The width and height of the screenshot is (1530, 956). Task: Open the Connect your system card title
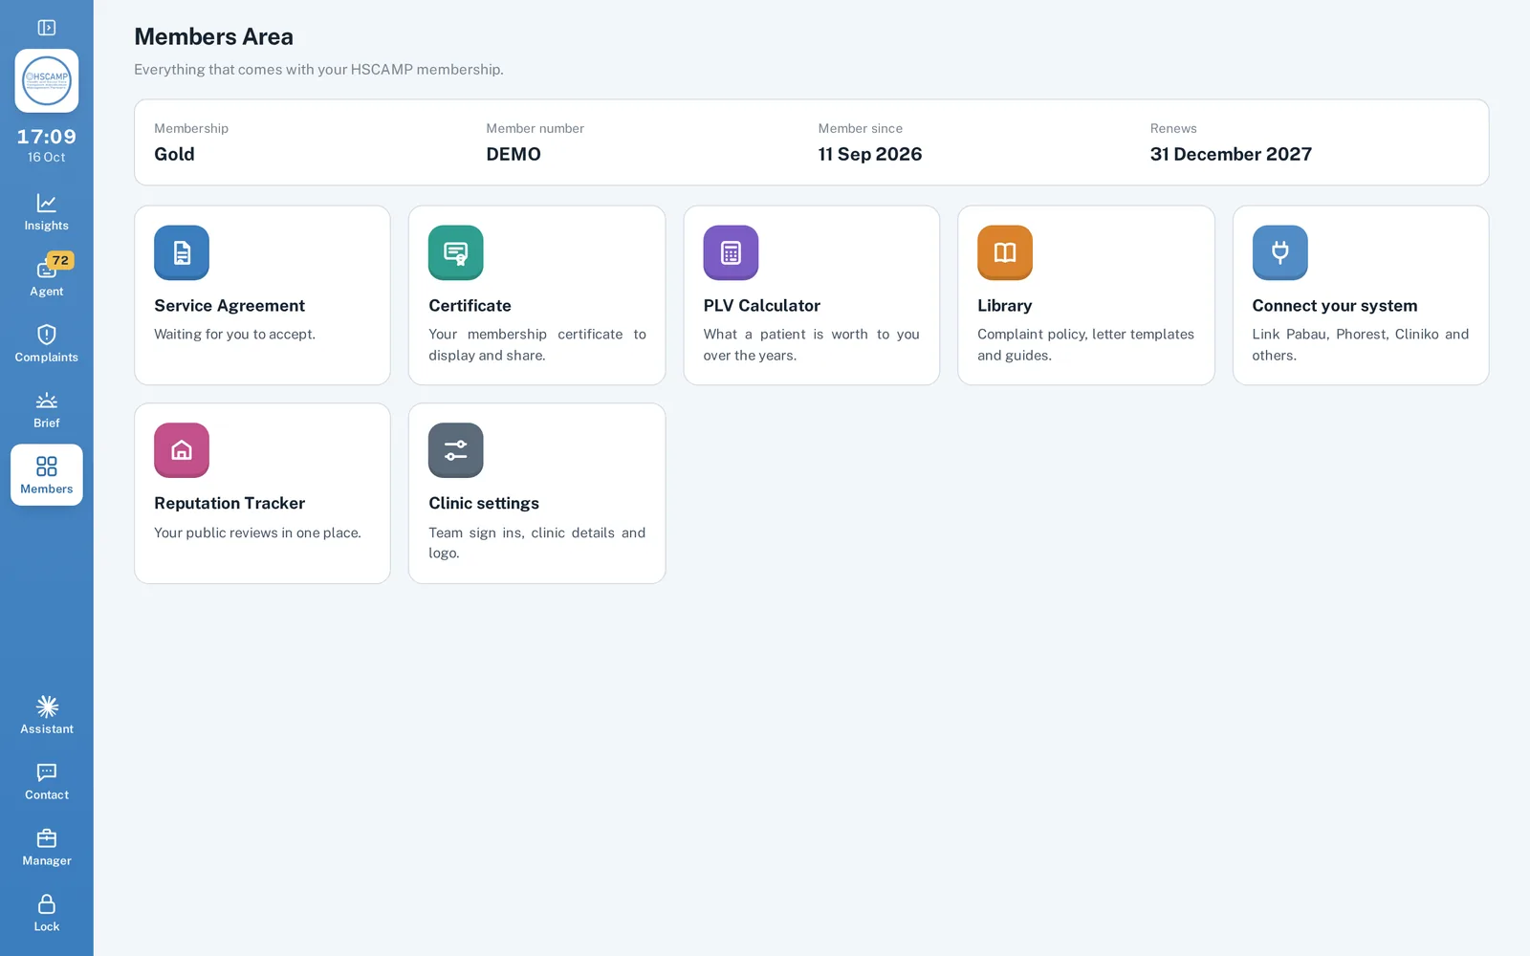(x=1335, y=306)
